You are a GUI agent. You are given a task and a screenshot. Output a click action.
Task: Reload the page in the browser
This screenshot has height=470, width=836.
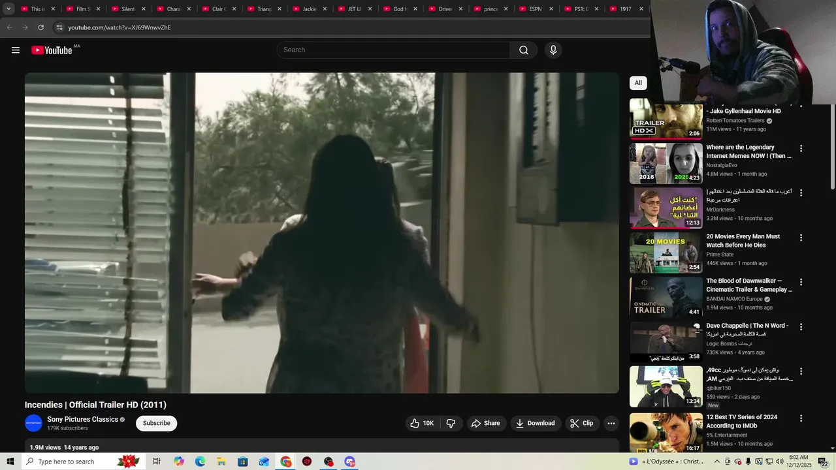point(40,27)
